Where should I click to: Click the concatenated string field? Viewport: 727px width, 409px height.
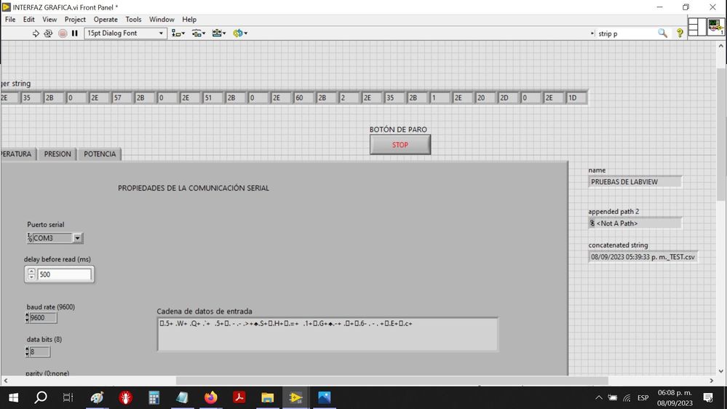point(643,257)
